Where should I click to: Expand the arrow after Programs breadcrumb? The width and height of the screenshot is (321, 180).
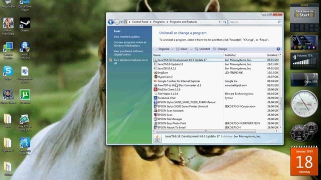tap(167, 22)
